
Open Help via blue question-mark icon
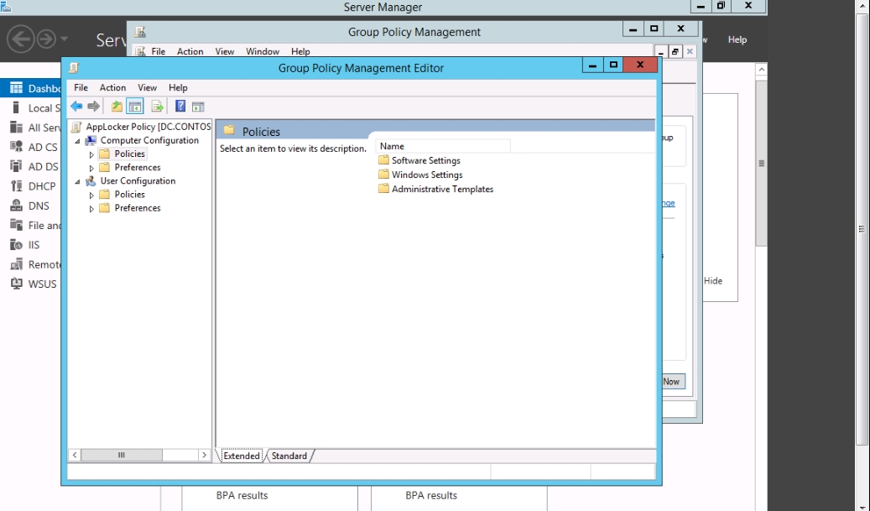180,107
